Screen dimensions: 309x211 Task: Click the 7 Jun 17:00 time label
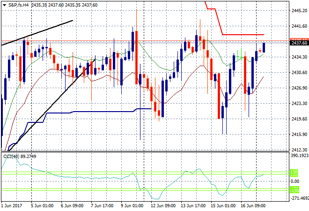[102, 206]
